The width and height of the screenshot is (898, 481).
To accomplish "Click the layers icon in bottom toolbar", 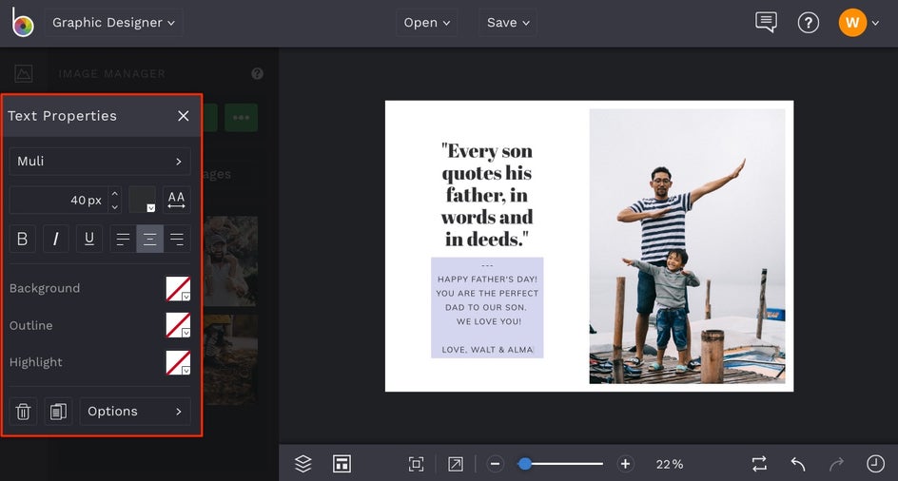I will point(303,464).
